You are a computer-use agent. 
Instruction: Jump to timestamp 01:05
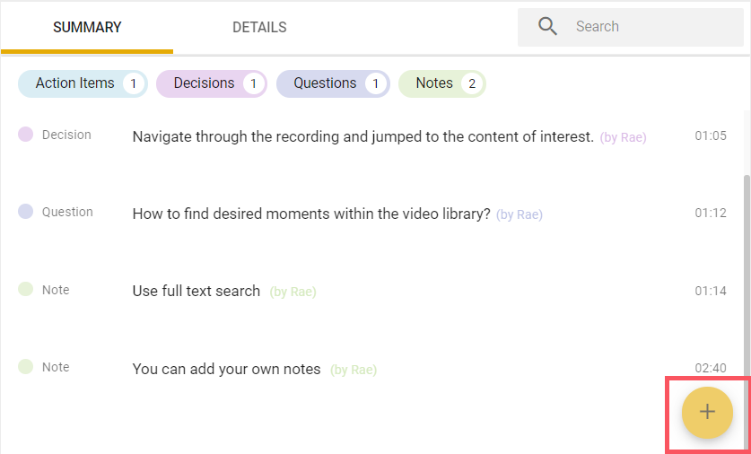[711, 136]
